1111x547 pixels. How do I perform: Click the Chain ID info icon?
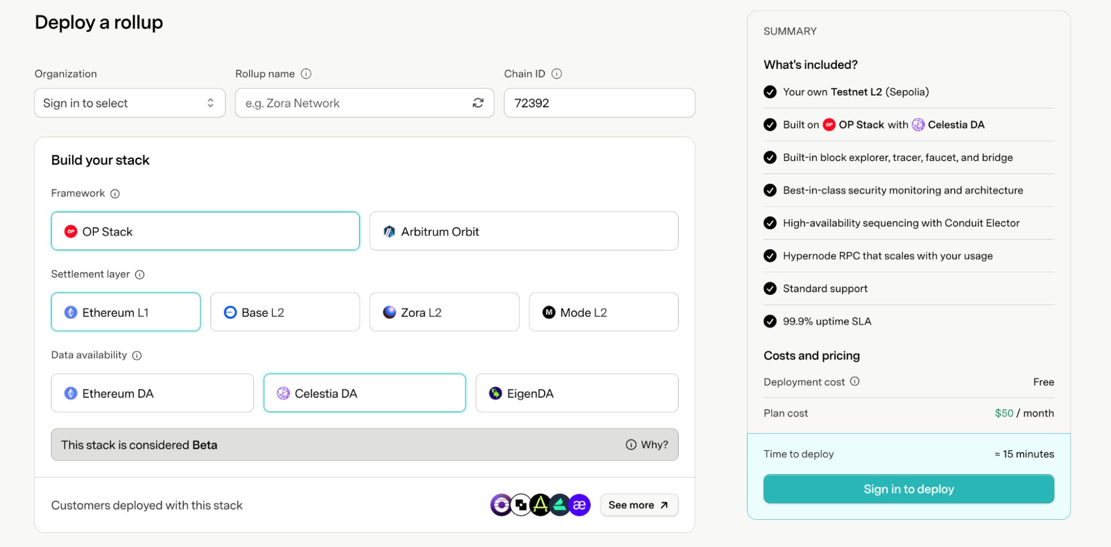[x=557, y=74]
